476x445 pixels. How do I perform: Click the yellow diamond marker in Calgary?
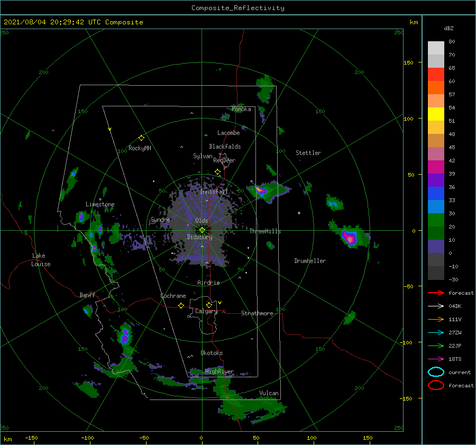pos(209,305)
